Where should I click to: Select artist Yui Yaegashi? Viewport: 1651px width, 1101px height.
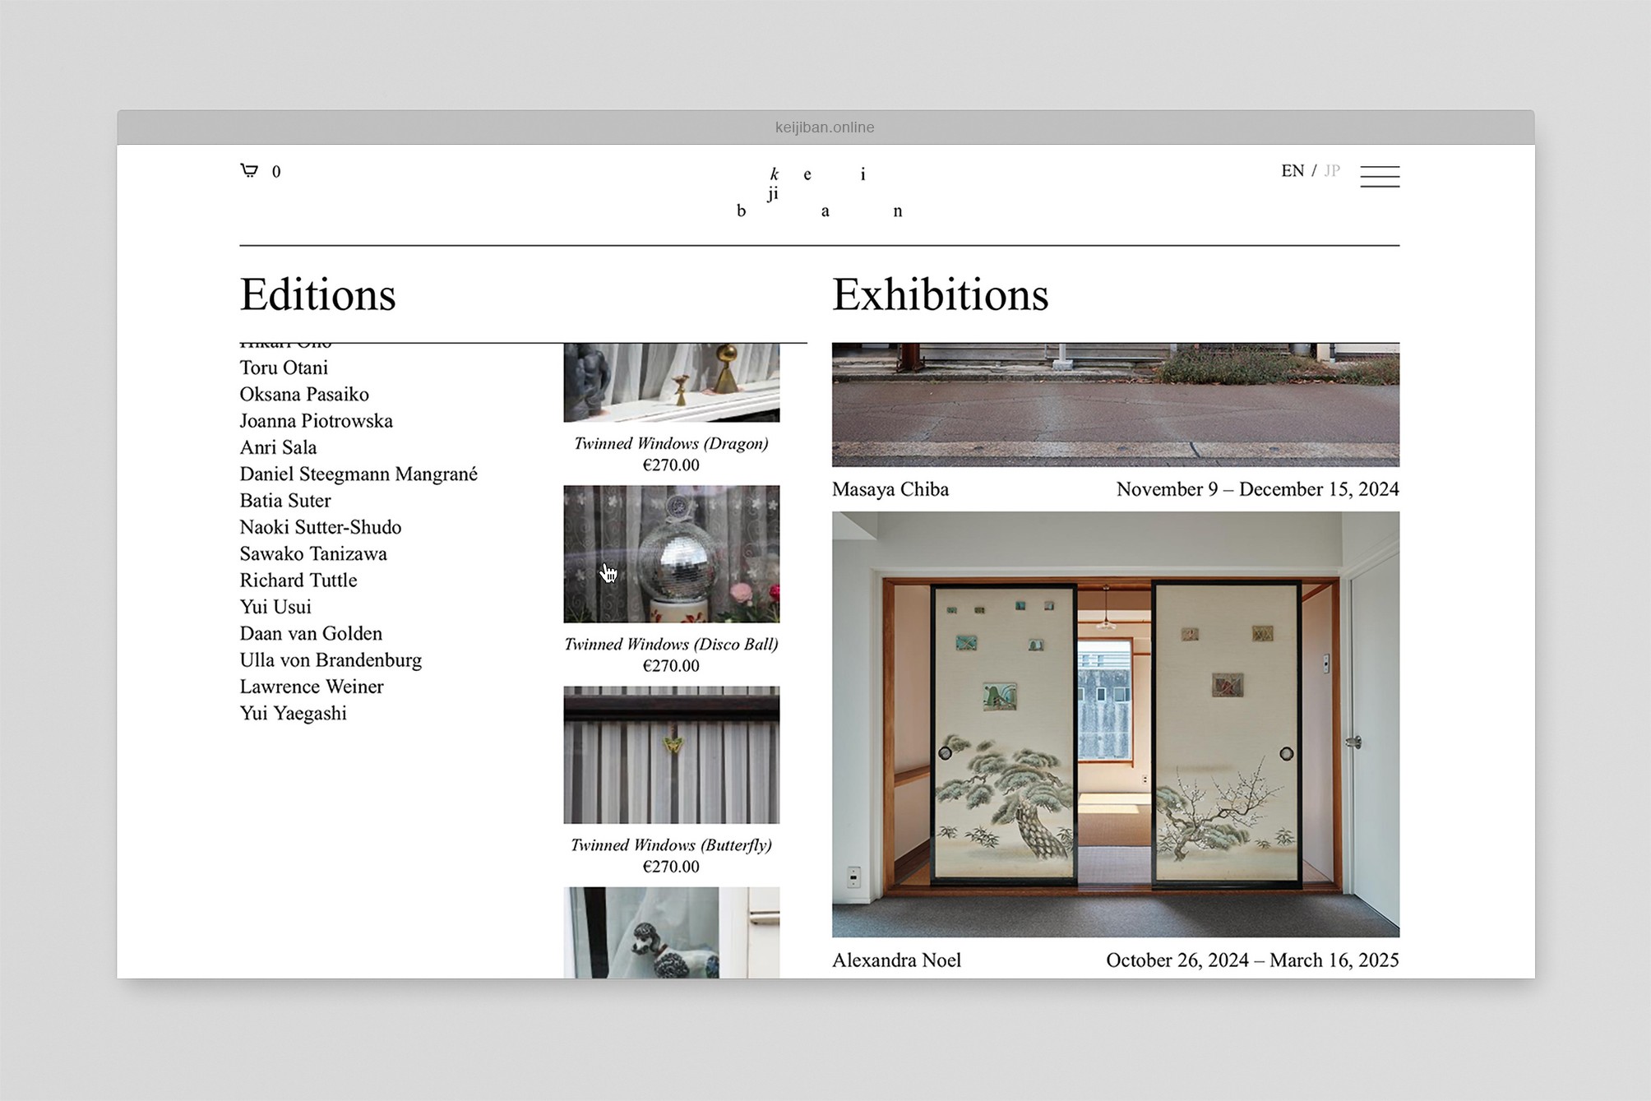tap(293, 713)
